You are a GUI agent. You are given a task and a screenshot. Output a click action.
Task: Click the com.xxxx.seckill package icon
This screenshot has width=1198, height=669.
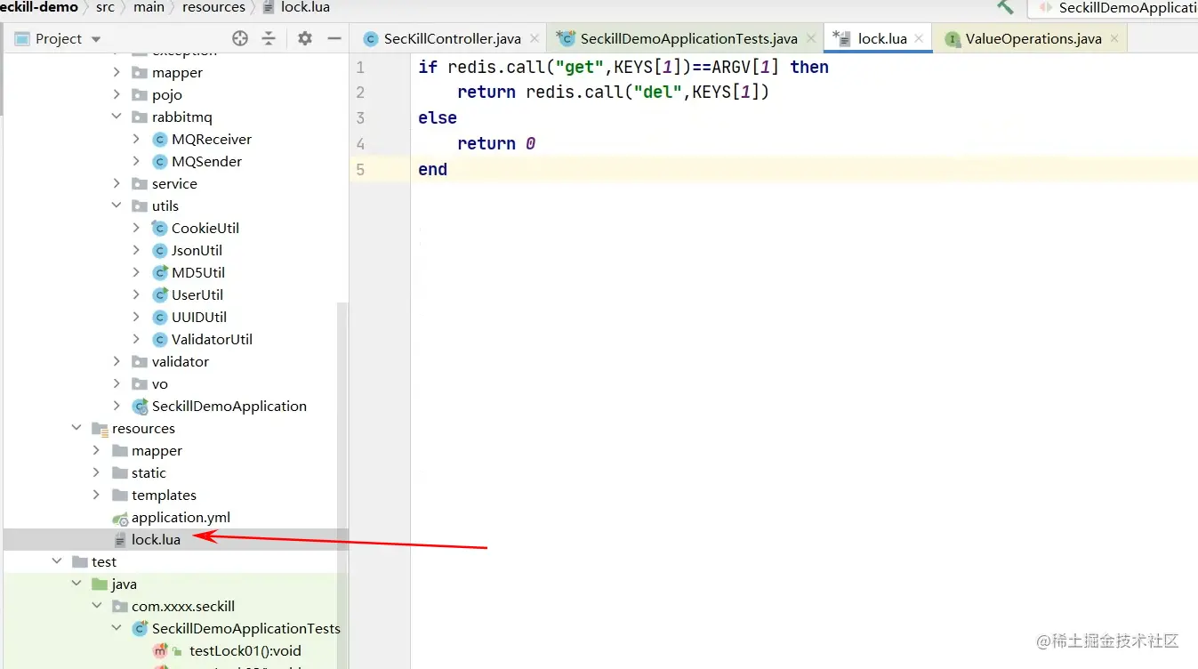pyautogui.click(x=120, y=607)
